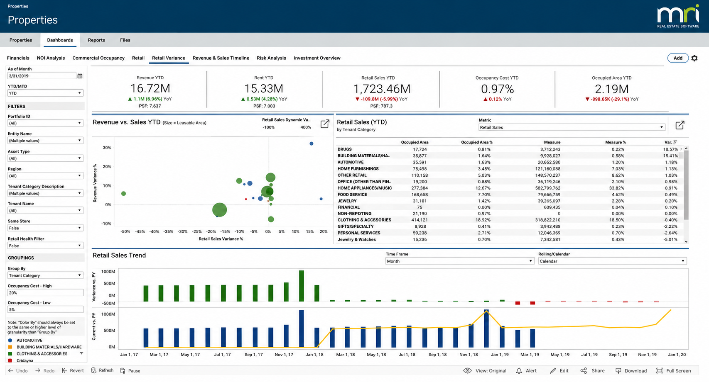Click the Dashboards tab

coord(60,40)
